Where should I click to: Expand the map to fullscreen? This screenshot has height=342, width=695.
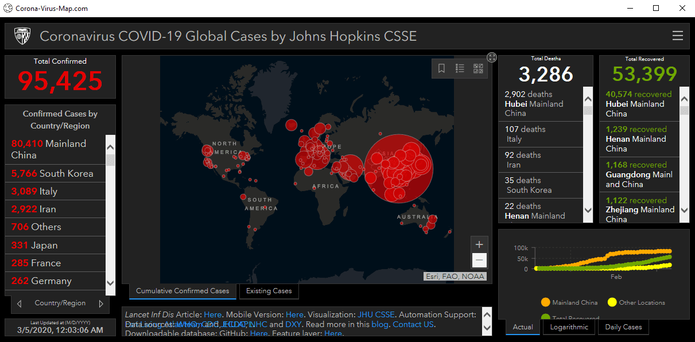pyautogui.click(x=492, y=57)
